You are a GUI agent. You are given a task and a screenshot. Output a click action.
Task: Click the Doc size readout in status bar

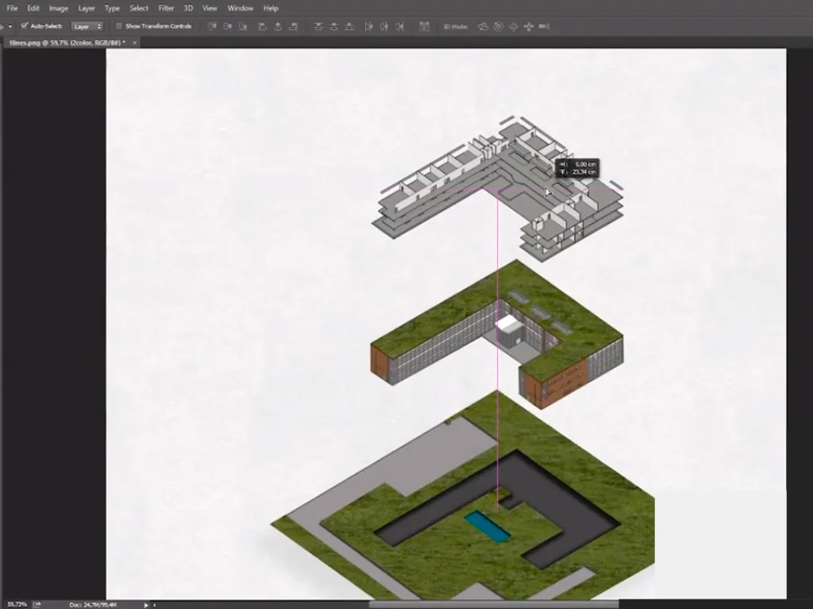pyautogui.click(x=93, y=604)
